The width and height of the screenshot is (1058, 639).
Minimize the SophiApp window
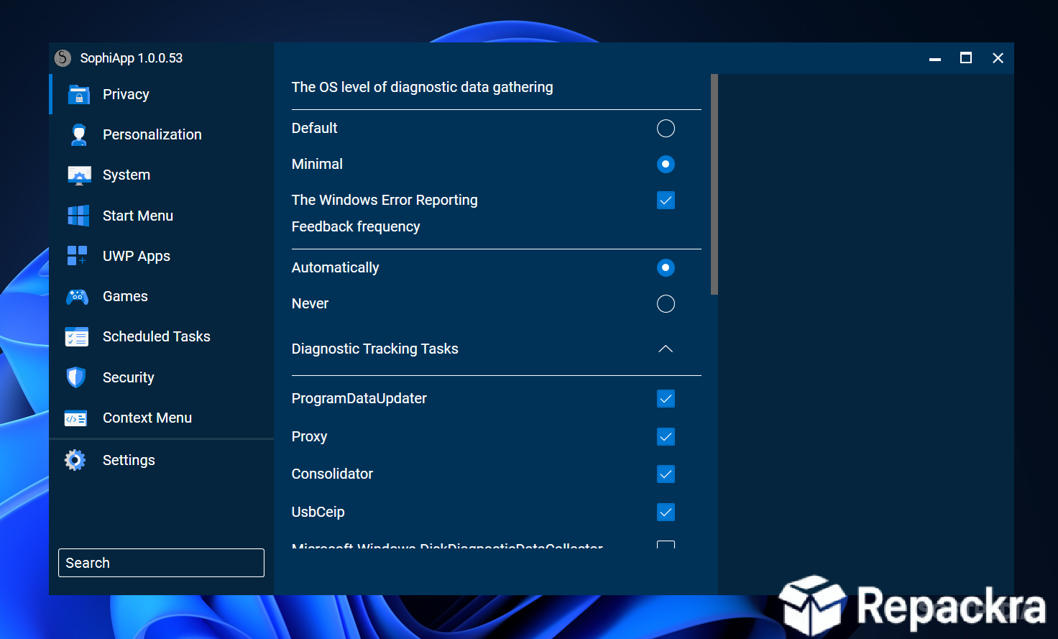[x=935, y=58]
